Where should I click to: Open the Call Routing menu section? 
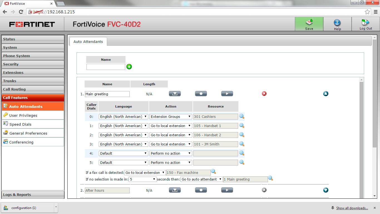coord(33,89)
